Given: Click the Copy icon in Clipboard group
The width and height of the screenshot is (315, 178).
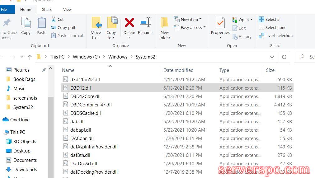Looking at the screenshot, I should coord(26,23).
